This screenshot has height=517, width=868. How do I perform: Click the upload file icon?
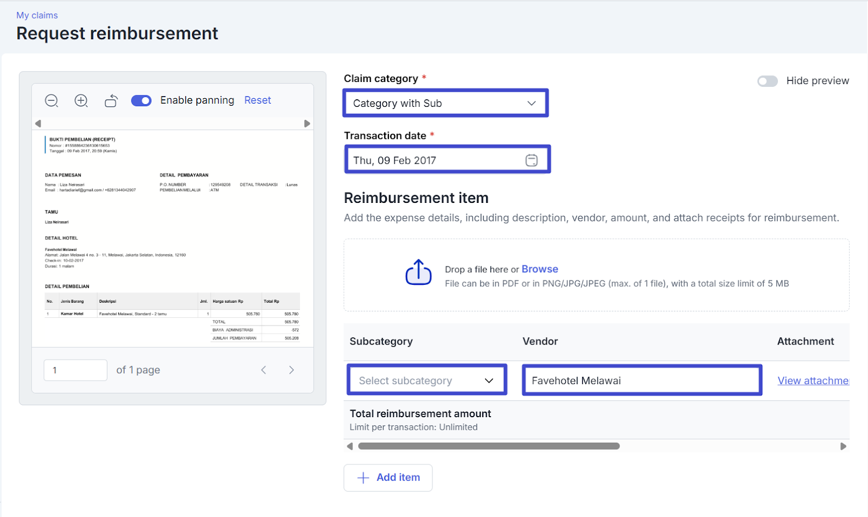418,272
